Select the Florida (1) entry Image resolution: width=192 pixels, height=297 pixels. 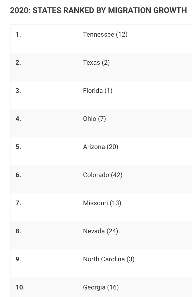(x=97, y=91)
